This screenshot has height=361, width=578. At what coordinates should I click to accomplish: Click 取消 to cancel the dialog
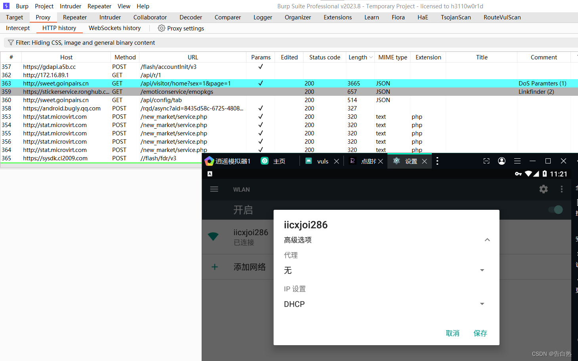coord(453,333)
